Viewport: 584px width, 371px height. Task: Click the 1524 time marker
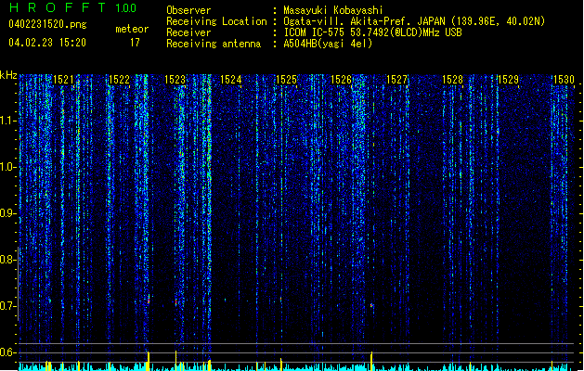[230, 80]
